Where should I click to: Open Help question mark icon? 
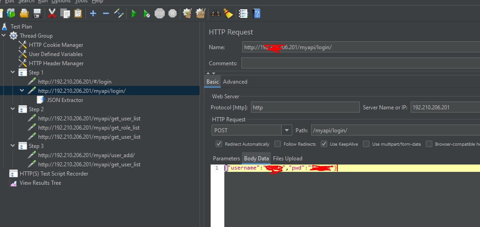click(x=257, y=13)
